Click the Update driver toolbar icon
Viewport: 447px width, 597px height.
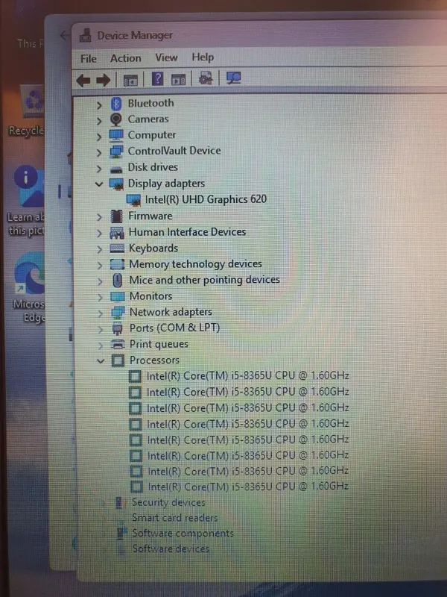click(206, 78)
